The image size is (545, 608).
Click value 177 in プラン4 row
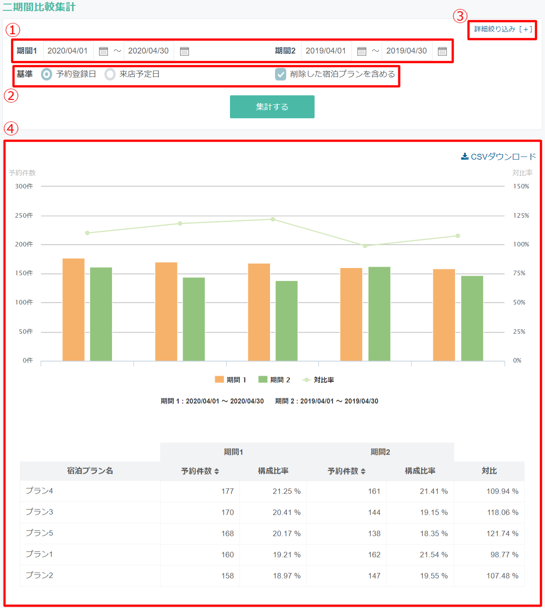(228, 492)
